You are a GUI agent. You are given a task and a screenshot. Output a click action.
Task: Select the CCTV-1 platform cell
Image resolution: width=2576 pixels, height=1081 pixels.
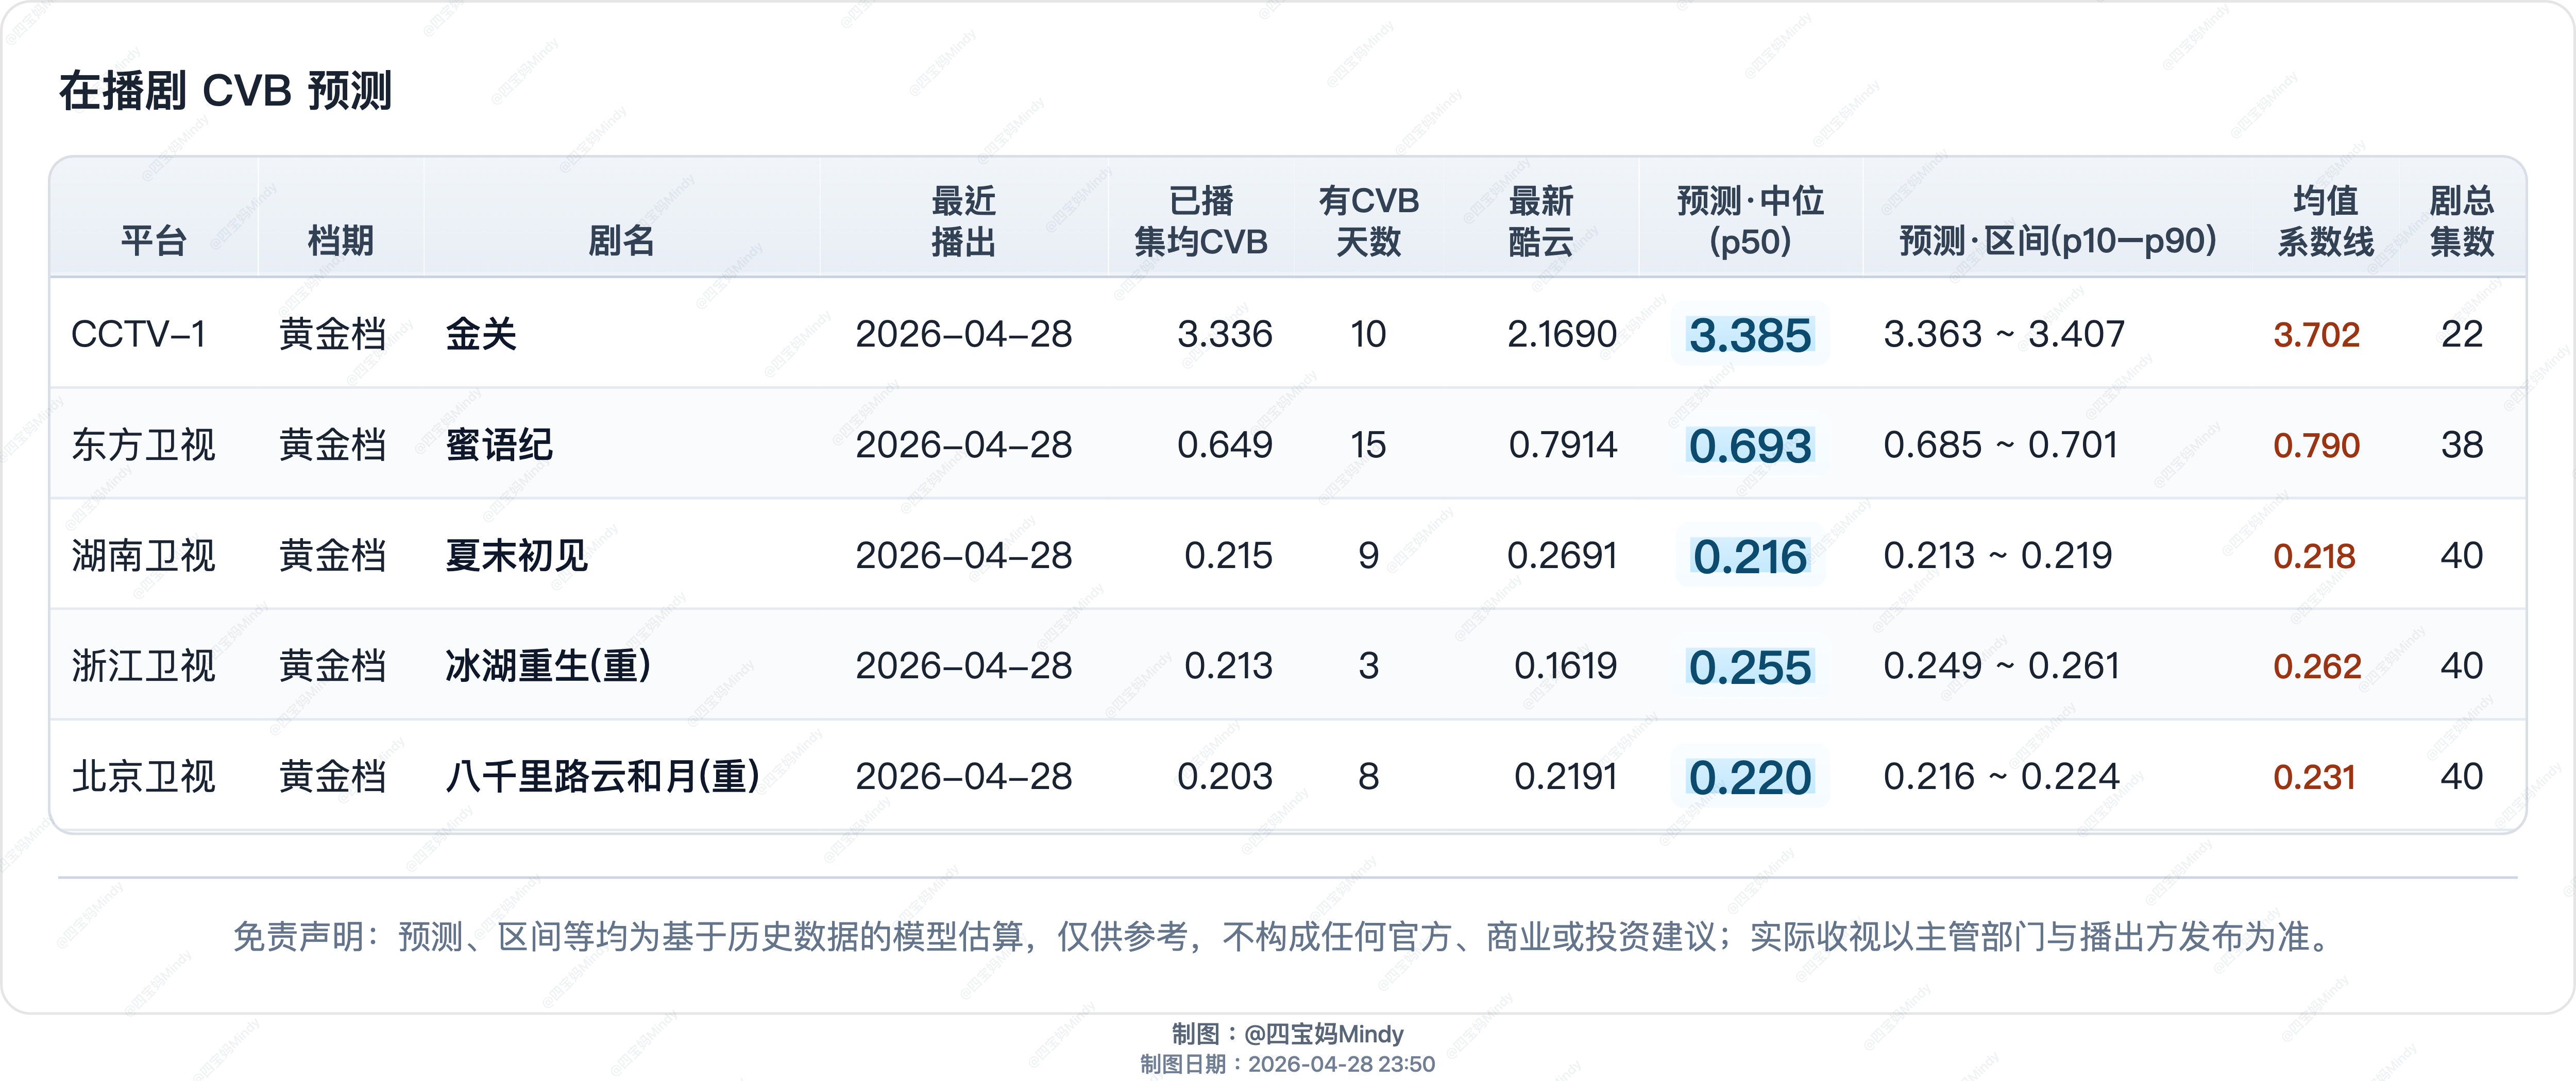point(138,334)
